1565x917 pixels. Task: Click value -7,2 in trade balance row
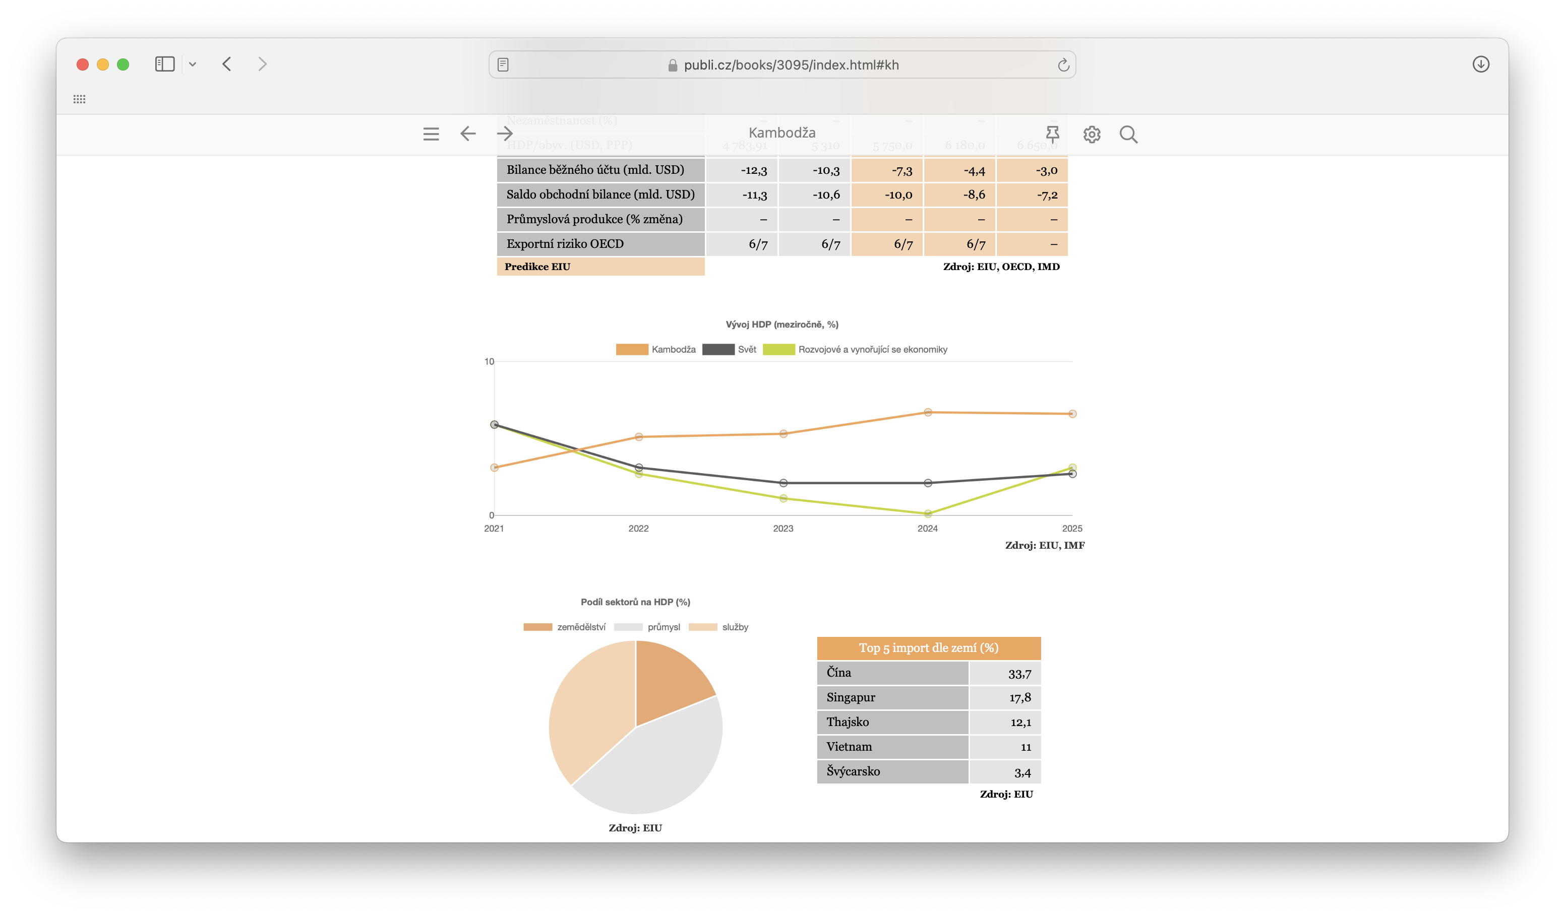coord(1047,195)
